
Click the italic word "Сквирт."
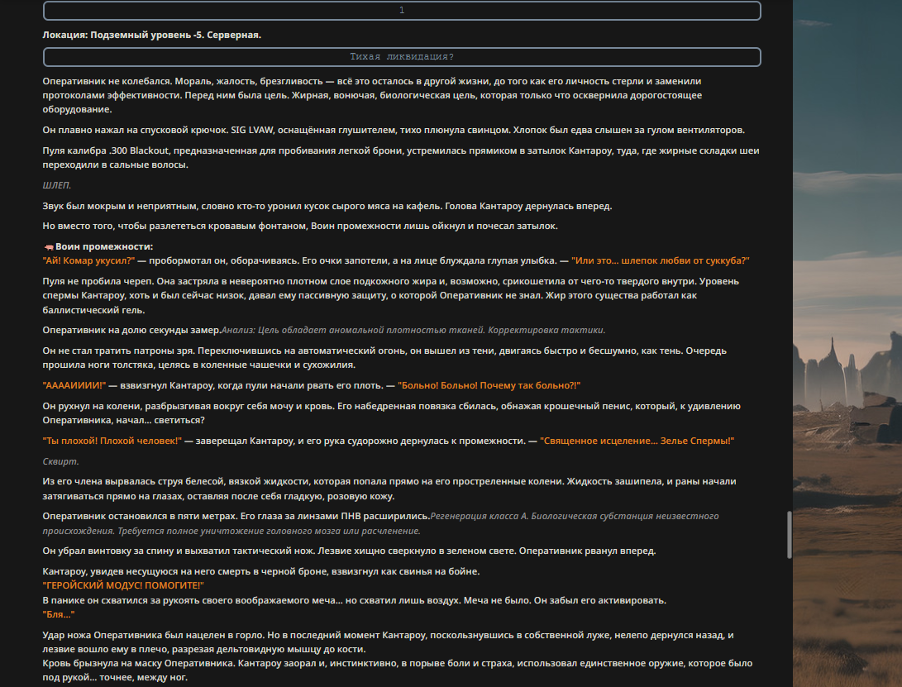coord(60,461)
